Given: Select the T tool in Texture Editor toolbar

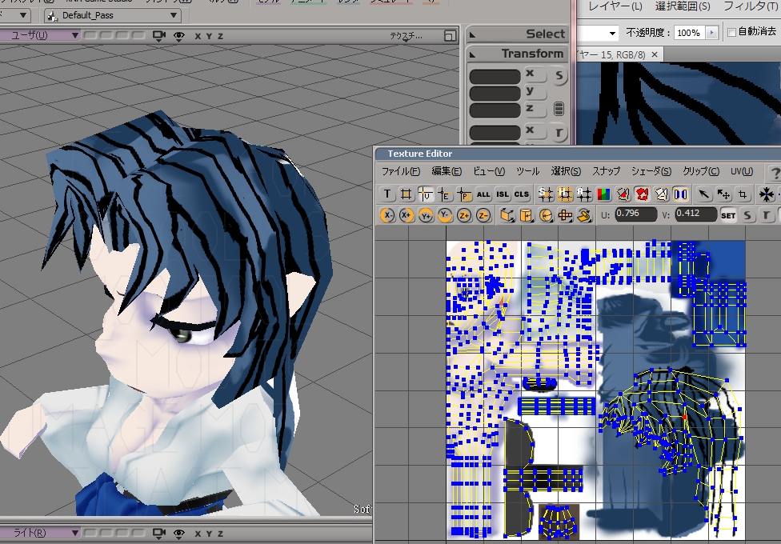Looking at the screenshot, I should [x=387, y=194].
